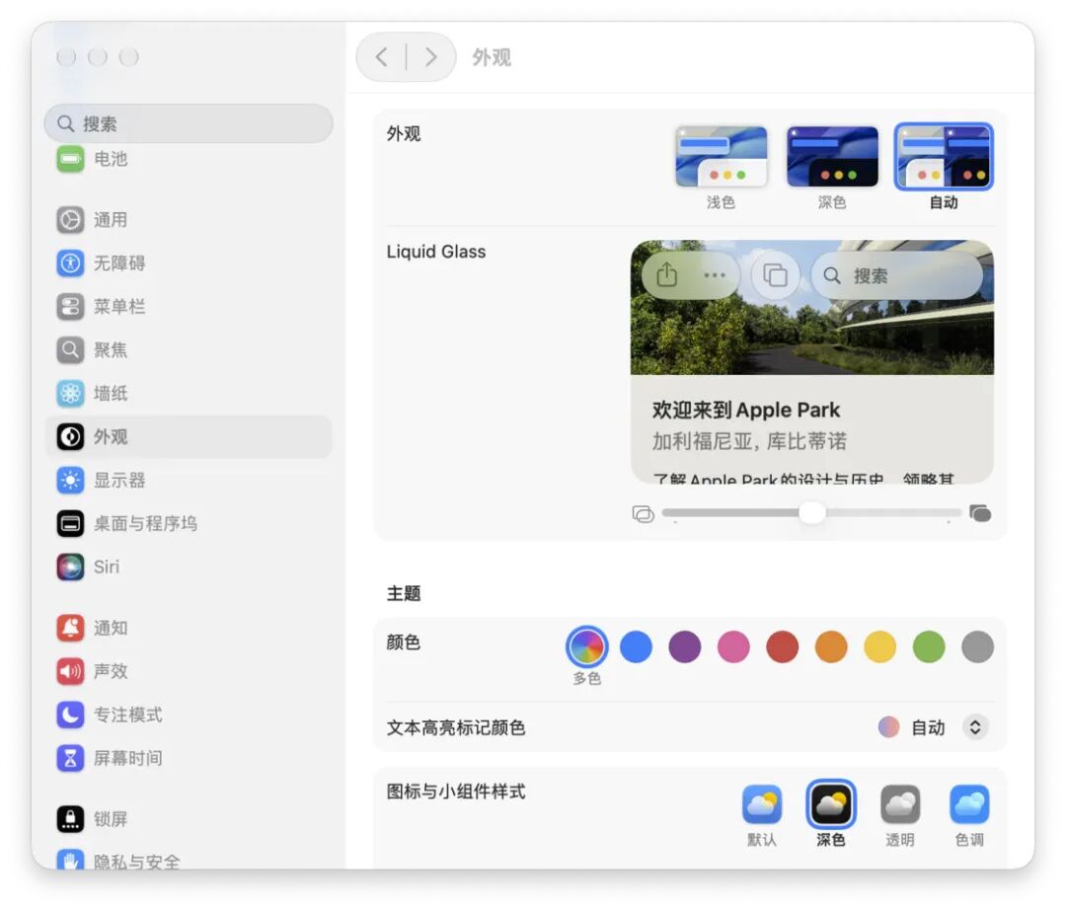
Task: Open 墙纸 wallpaper settings icon
Action: tap(70, 394)
